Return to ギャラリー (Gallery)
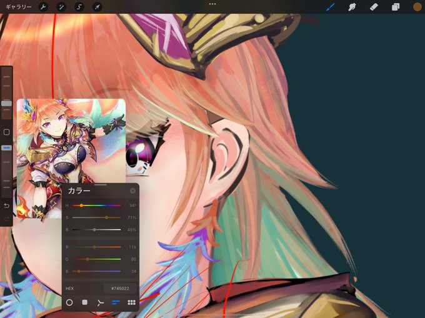The height and width of the screenshot is (318, 425). (x=18, y=7)
